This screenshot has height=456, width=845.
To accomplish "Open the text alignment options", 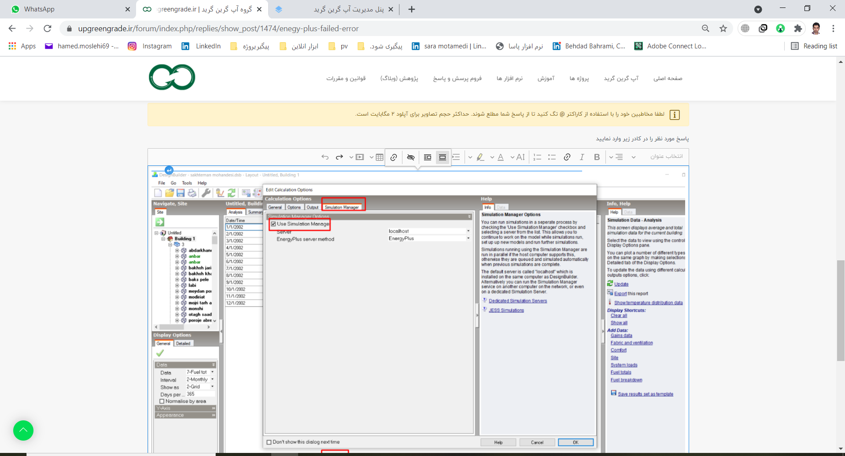I will [x=619, y=157].
